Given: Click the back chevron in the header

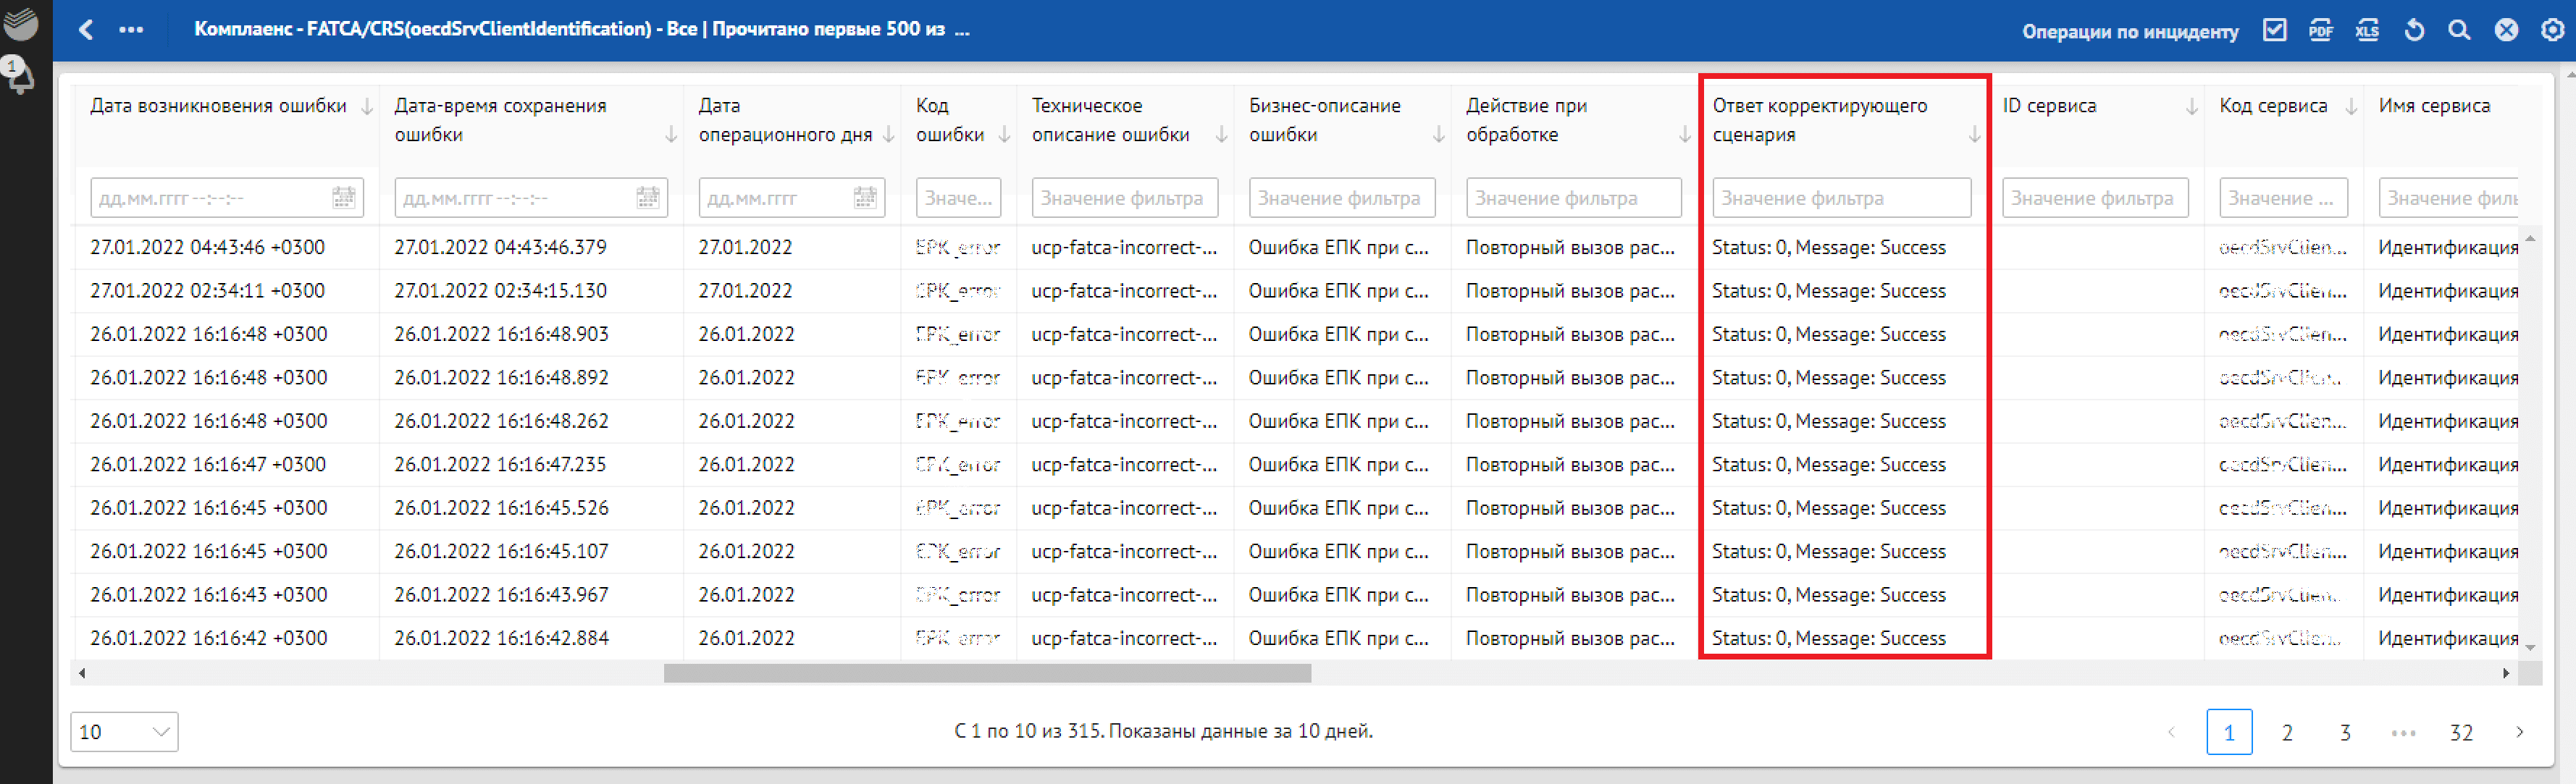Looking at the screenshot, I should 87,30.
